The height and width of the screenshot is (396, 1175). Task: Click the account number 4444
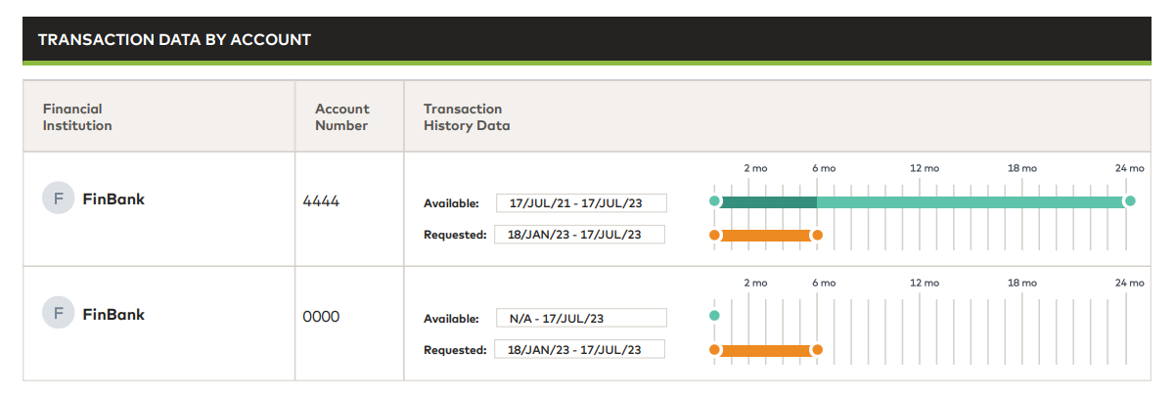pos(322,202)
